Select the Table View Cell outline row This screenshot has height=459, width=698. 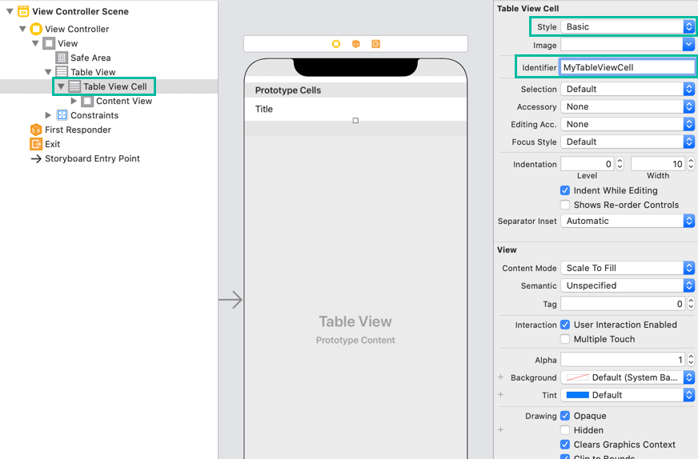(114, 86)
